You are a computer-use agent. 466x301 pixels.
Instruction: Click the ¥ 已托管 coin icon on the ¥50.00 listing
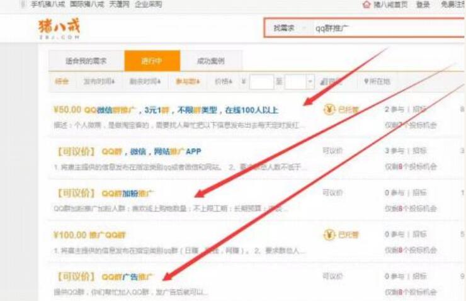click(329, 110)
